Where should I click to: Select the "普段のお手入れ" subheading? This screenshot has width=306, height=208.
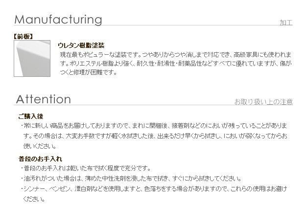(x=40, y=159)
